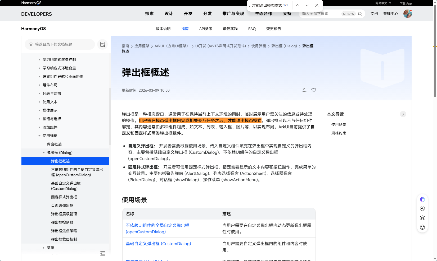Viewport: 437px width, 261px height.
Task: Favorite this article with heart icon
Action: (x=314, y=90)
